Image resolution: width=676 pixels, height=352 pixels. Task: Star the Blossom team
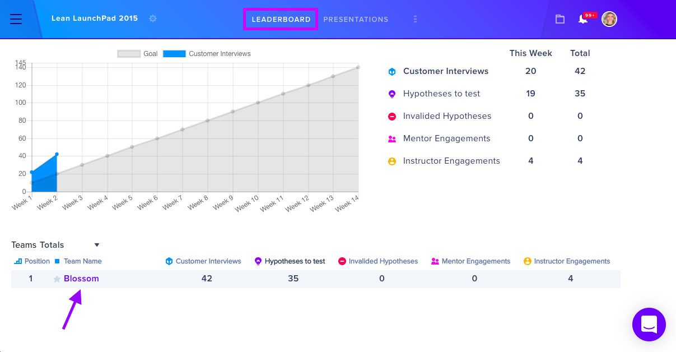pos(57,279)
